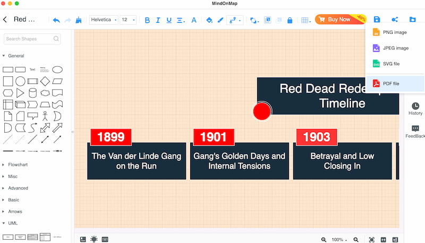Viewport: 425px width, 243px height.
Task: Pick the parallelogram shape in General
Action: pos(57,81)
